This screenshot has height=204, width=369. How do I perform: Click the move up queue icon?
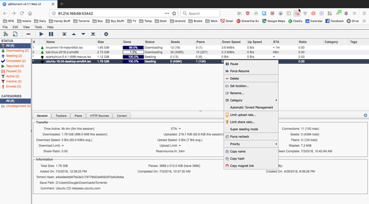(74, 34)
